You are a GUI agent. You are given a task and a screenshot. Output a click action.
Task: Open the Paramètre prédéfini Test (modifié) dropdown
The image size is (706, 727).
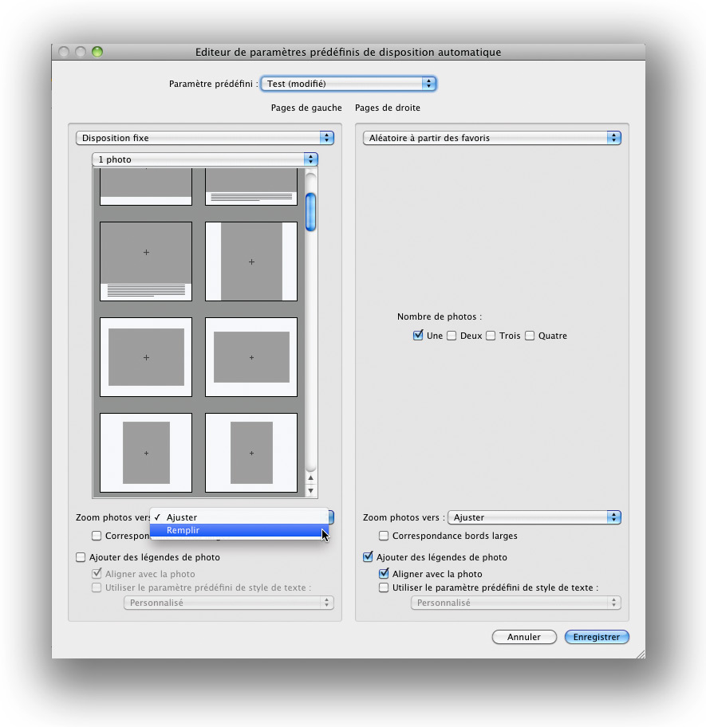click(x=349, y=84)
